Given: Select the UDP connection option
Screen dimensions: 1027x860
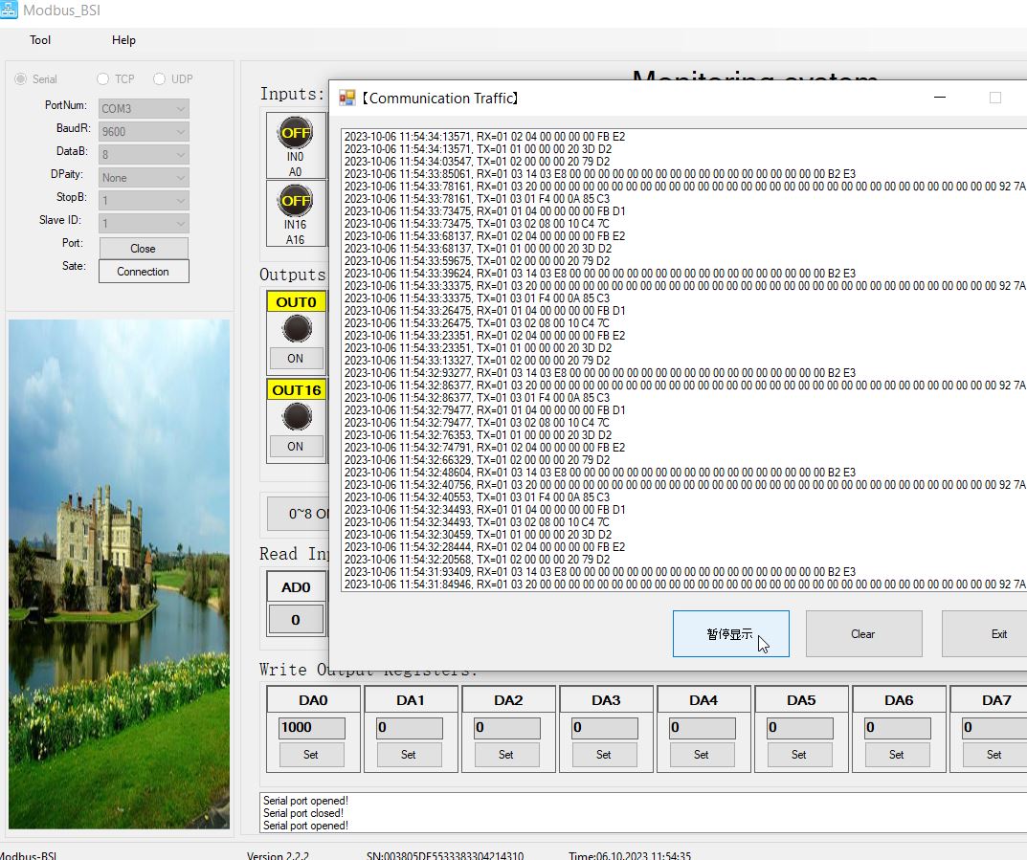Looking at the screenshot, I should coord(160,79).
